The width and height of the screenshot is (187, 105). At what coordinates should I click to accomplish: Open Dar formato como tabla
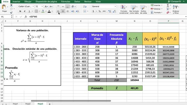click(134, 9)
